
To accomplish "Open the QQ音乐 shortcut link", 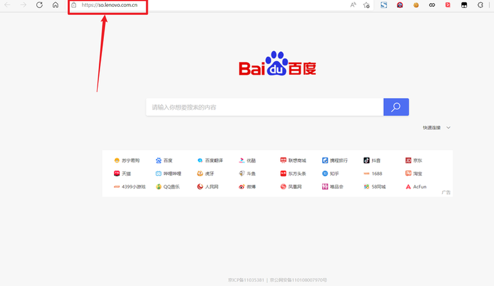I will pos(168,187).
